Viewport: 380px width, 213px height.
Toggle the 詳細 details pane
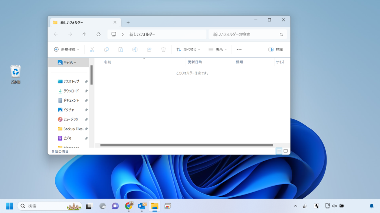tap(276, 50)
